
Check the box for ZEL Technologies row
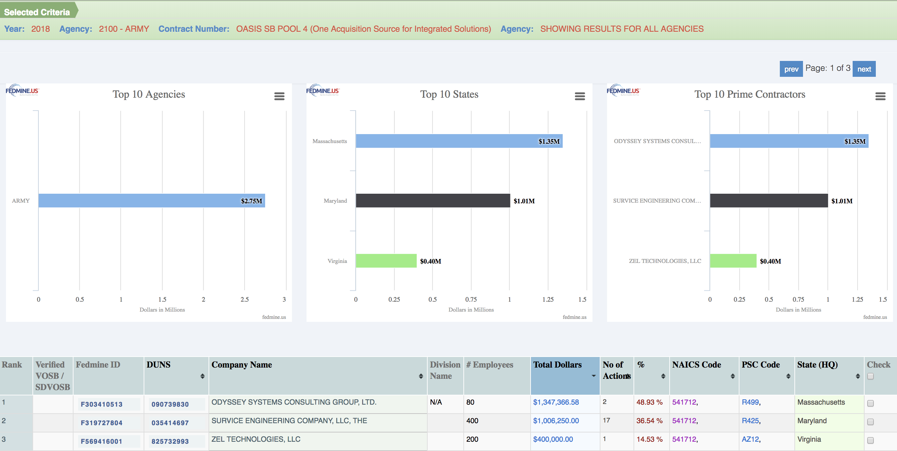[871, 440]
